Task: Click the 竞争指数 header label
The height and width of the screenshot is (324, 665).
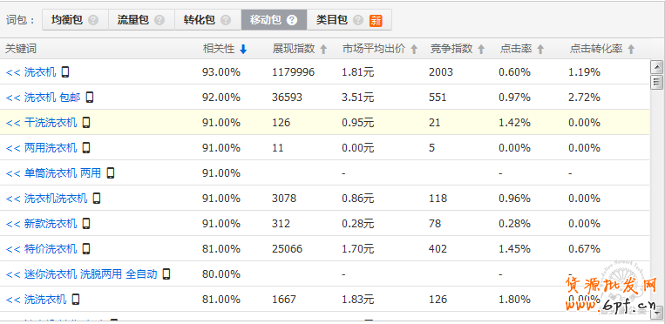Action: (451, 49)
